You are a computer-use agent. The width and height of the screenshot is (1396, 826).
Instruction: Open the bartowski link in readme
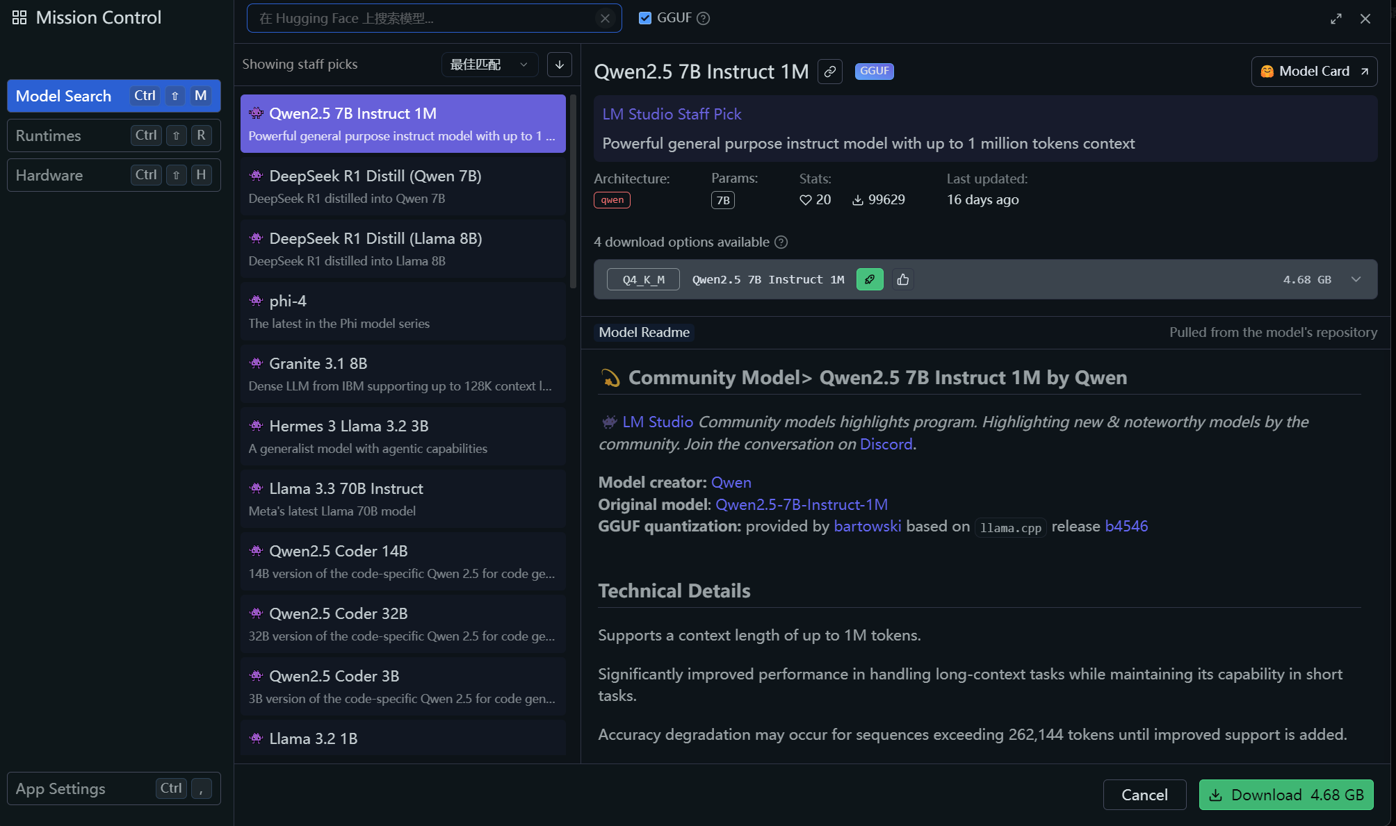coord(867,527)
